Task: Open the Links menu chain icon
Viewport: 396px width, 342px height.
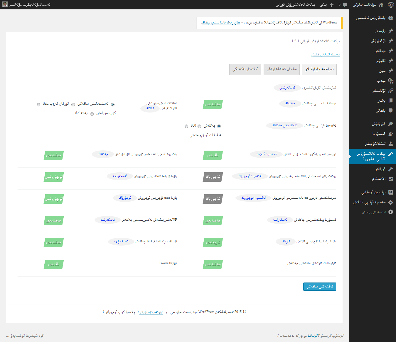Action: 390,91
